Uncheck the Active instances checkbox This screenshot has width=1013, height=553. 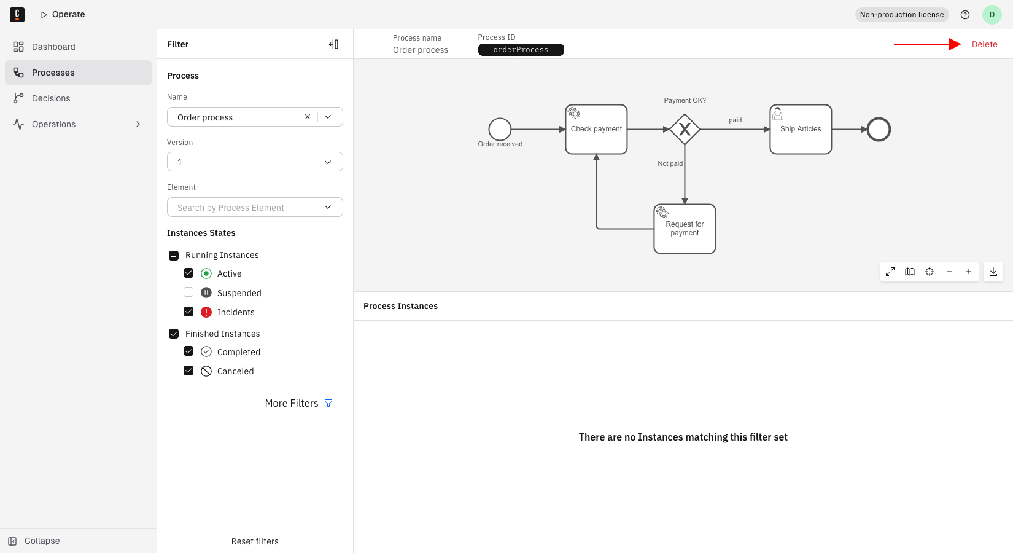[x=188, y=273]
